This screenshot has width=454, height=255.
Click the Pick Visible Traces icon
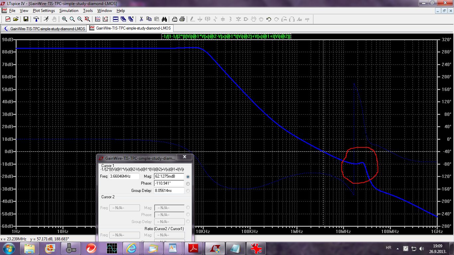click(98, 19)
